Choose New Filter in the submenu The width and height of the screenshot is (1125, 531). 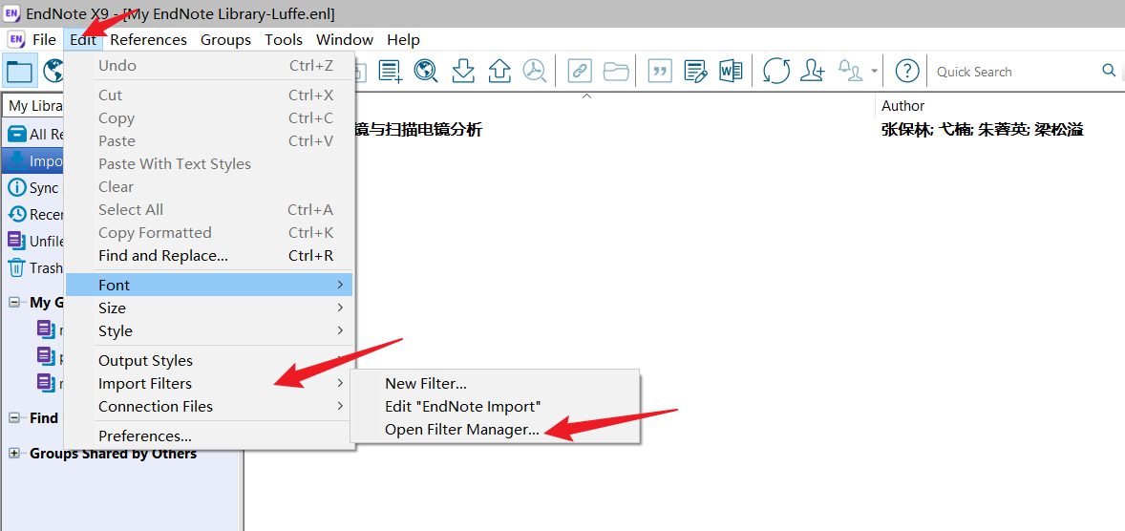click(x=495, y=384)
